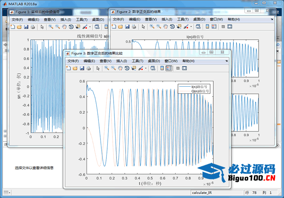Click 选择文件以查看详细信息 text in details panel
The width and height of the screenshot is (284, 198).
34,168
